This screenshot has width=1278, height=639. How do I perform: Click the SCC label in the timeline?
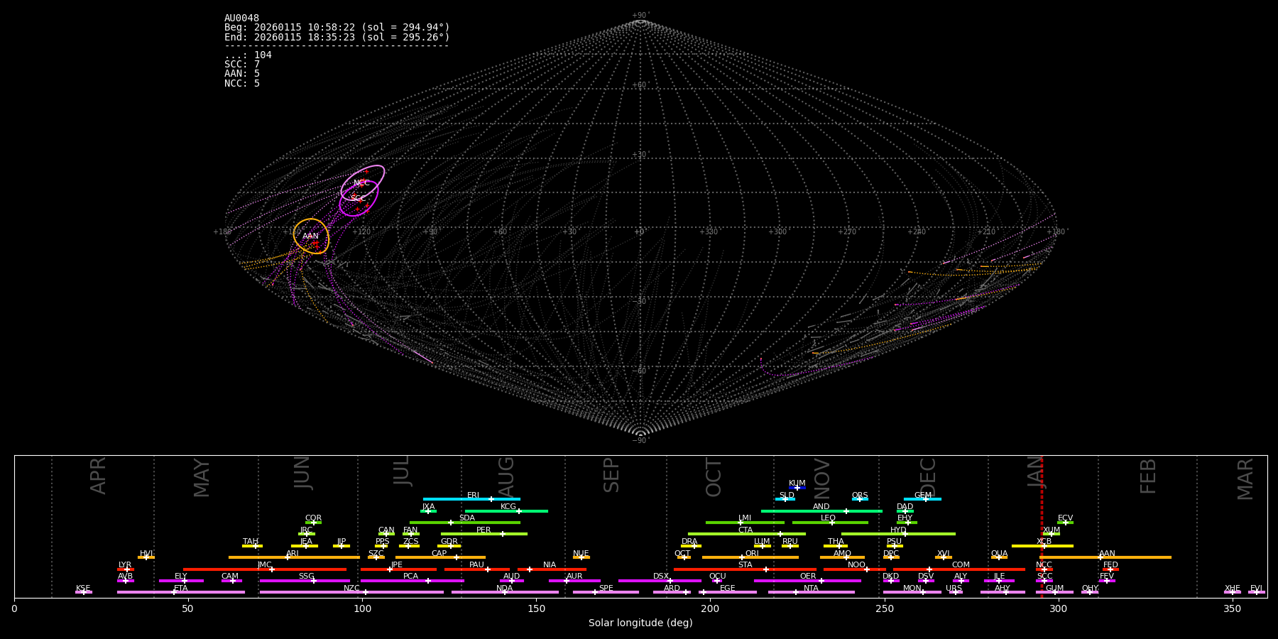1044,577
